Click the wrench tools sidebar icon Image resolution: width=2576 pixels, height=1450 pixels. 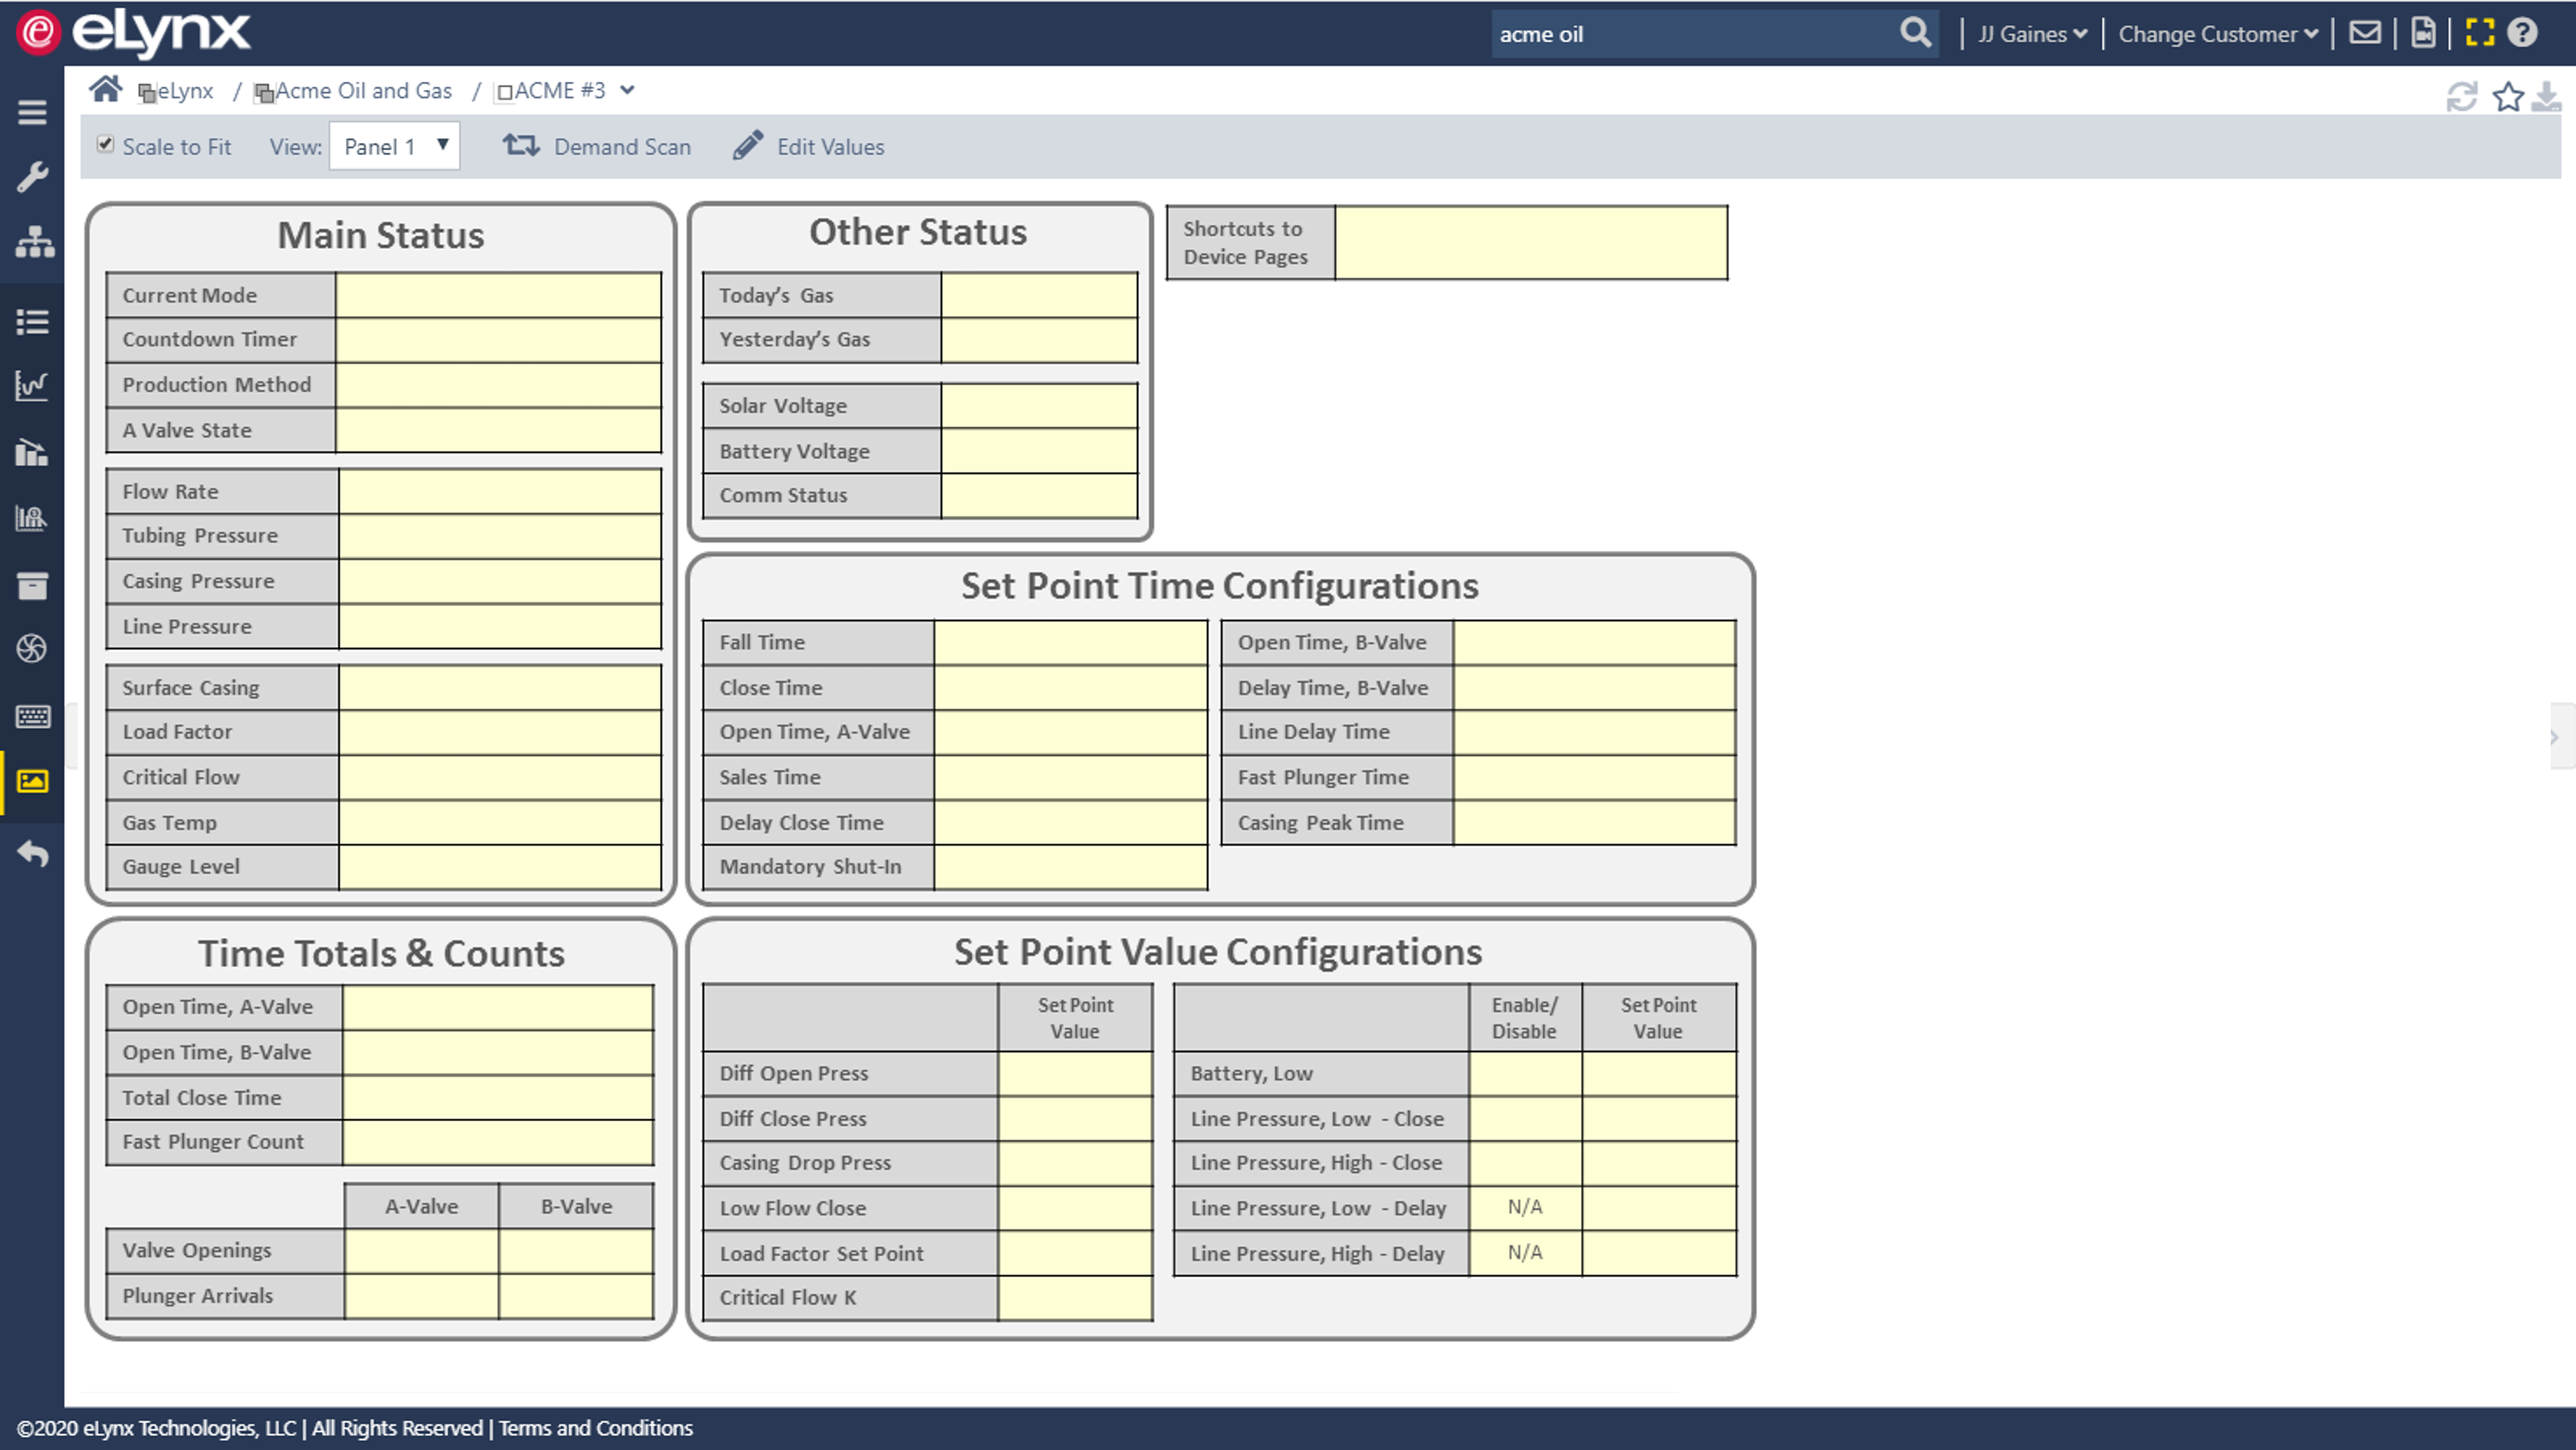pyautogui.click(x=32, y=177)
